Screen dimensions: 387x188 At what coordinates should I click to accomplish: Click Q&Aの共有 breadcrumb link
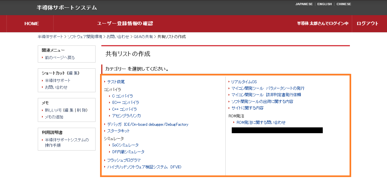tap(143, 37)
